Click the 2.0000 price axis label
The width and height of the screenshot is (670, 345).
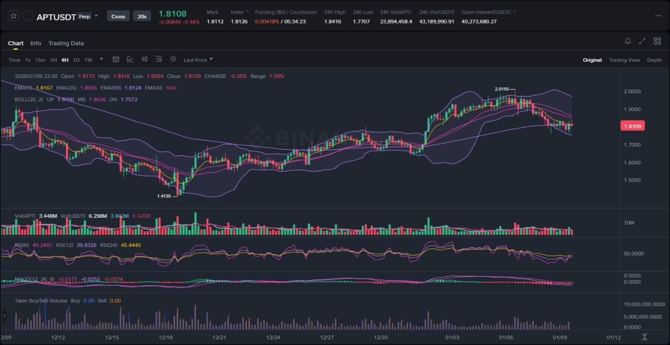632,92
